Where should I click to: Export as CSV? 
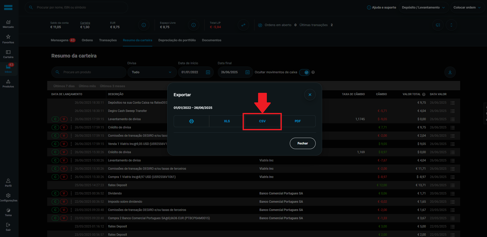coord(262,121)
